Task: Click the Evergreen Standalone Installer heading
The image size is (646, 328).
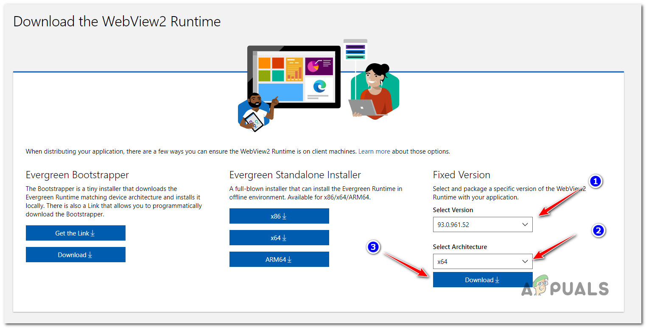Action: coord(295,175)
